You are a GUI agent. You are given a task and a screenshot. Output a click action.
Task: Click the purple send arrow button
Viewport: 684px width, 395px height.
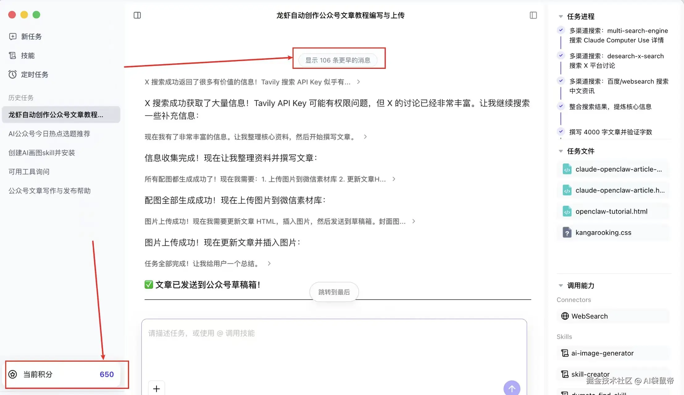[x=511, y=388]
